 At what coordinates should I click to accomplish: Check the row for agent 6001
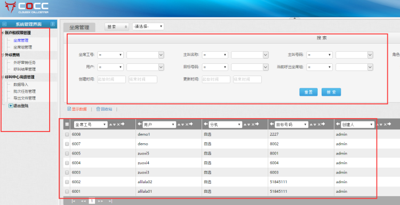click(x=67, y=191)
